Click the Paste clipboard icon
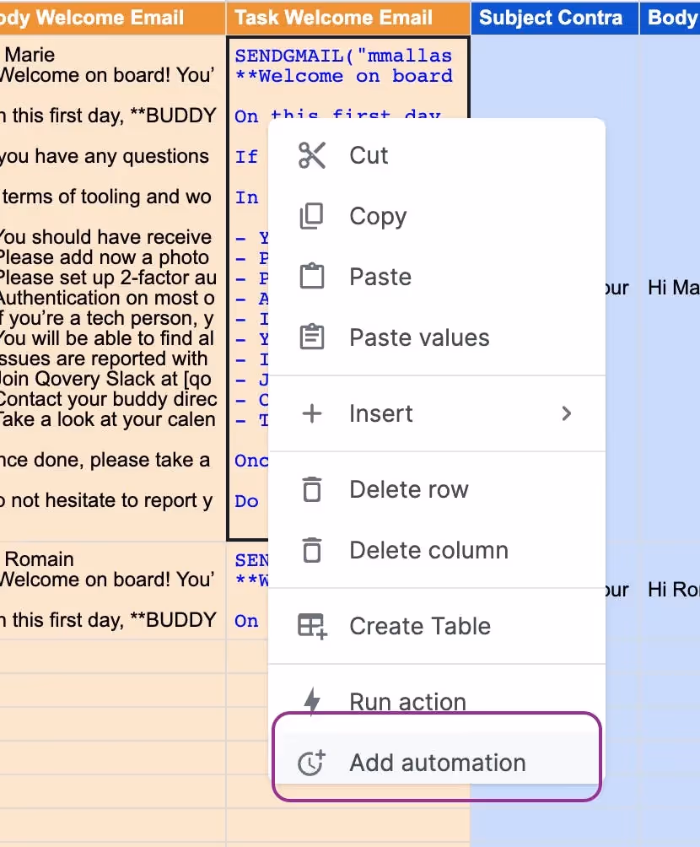The width and height of the screenshot is (700, 847). pos(312,277)
